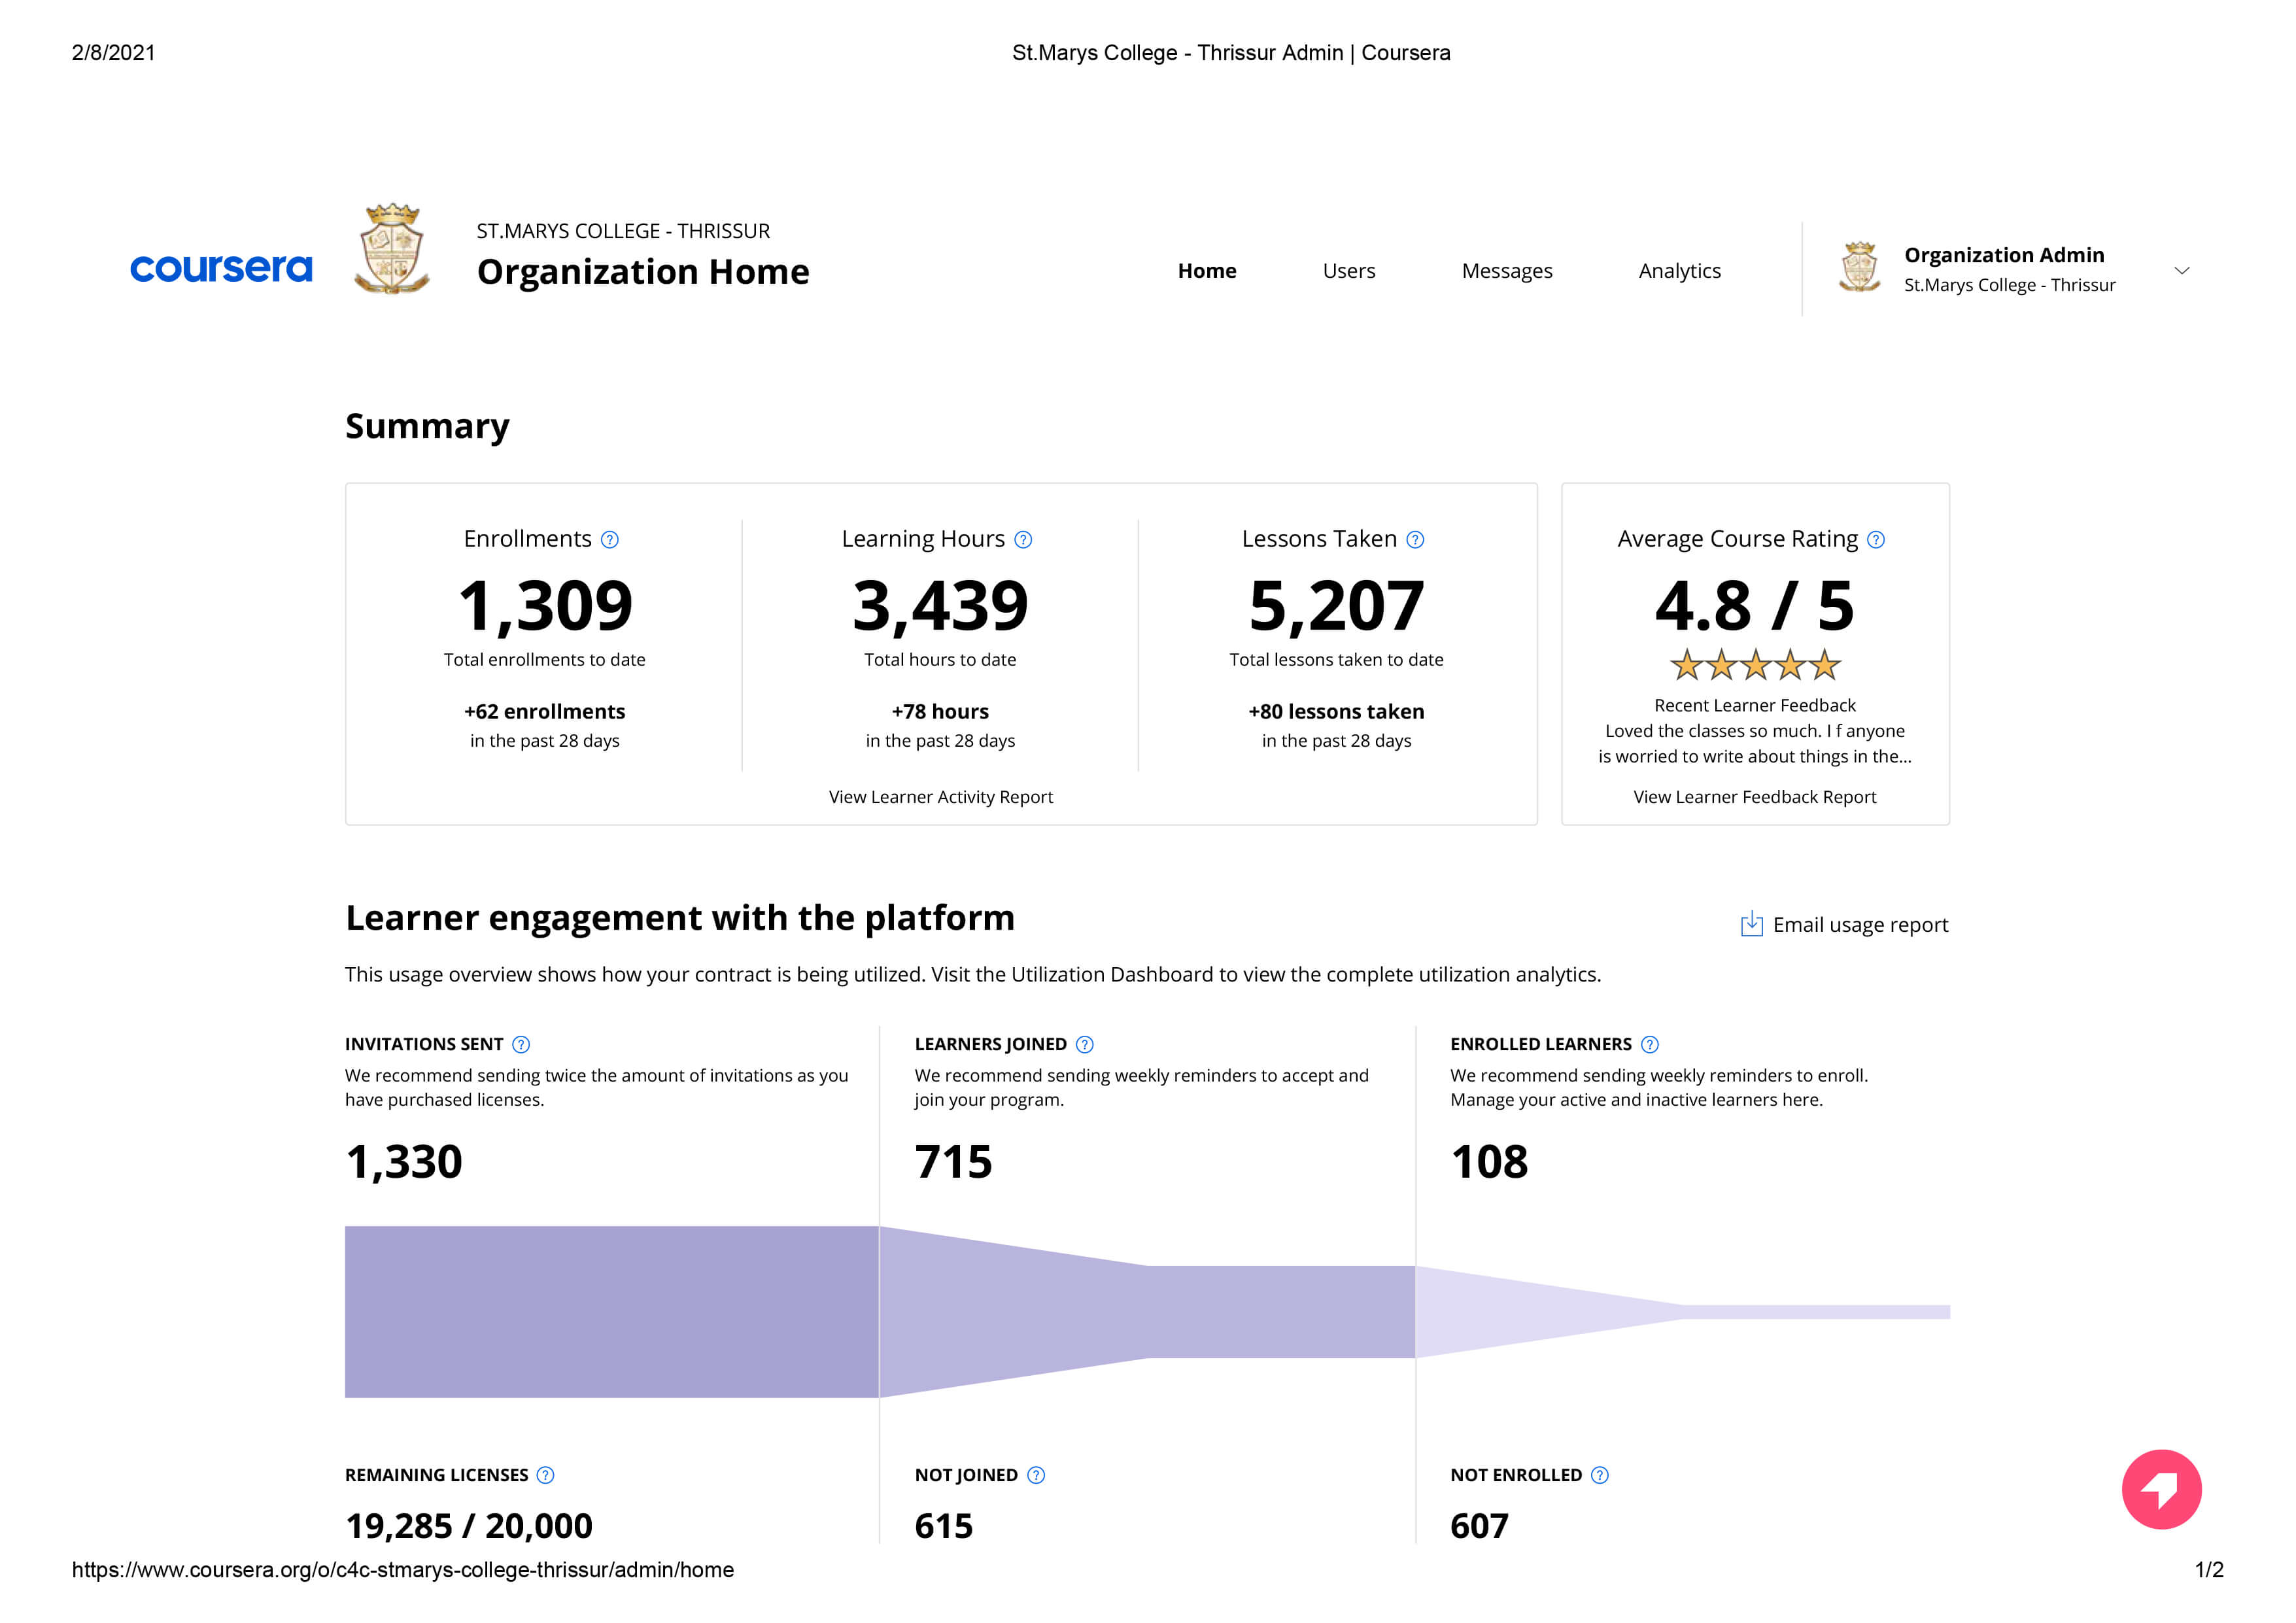Screen dimensions: 2296x1623
Task: Click the 715 learners joined value
Action: [x=953, y=1162]
